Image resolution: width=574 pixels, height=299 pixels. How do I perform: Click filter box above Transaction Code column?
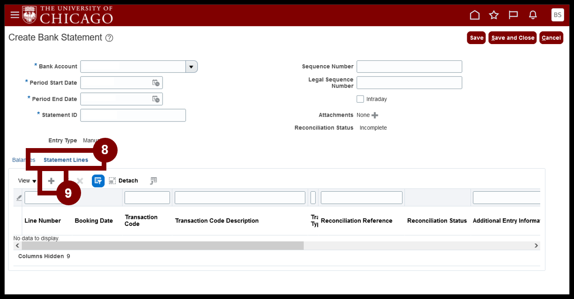pyautogui.click(x=147, y=198)
